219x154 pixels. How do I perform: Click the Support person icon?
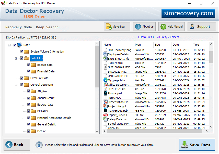[192, 27]
